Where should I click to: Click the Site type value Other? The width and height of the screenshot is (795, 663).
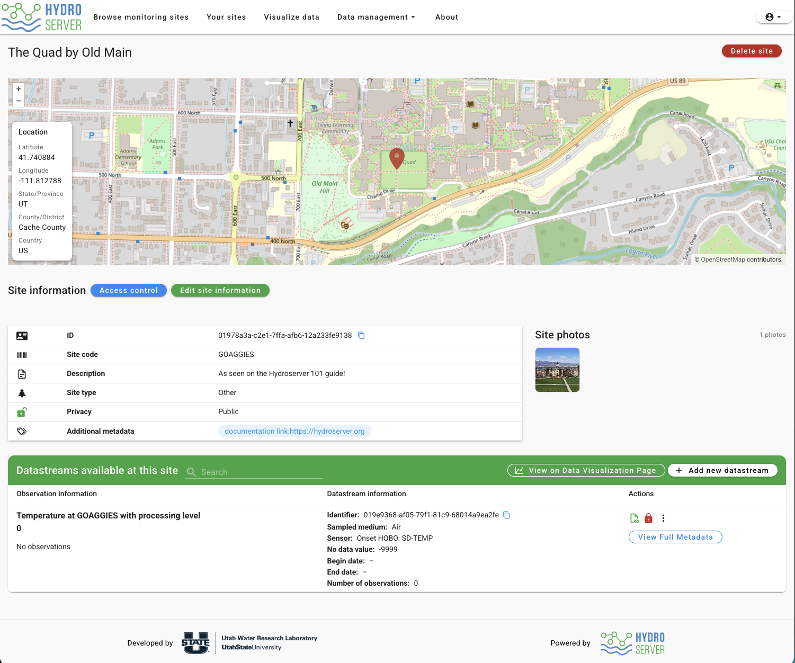tap(227, 392)
